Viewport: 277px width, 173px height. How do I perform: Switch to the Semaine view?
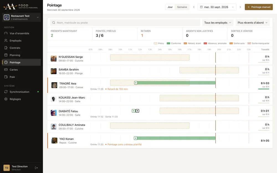pos(182,7)
